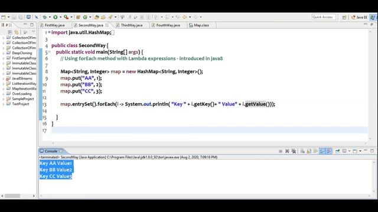Minimize the Package Explorer view

(25, 25)
